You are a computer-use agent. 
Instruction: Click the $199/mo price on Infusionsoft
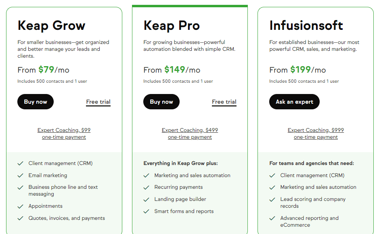pyautogui.click(x=298, y=70)
